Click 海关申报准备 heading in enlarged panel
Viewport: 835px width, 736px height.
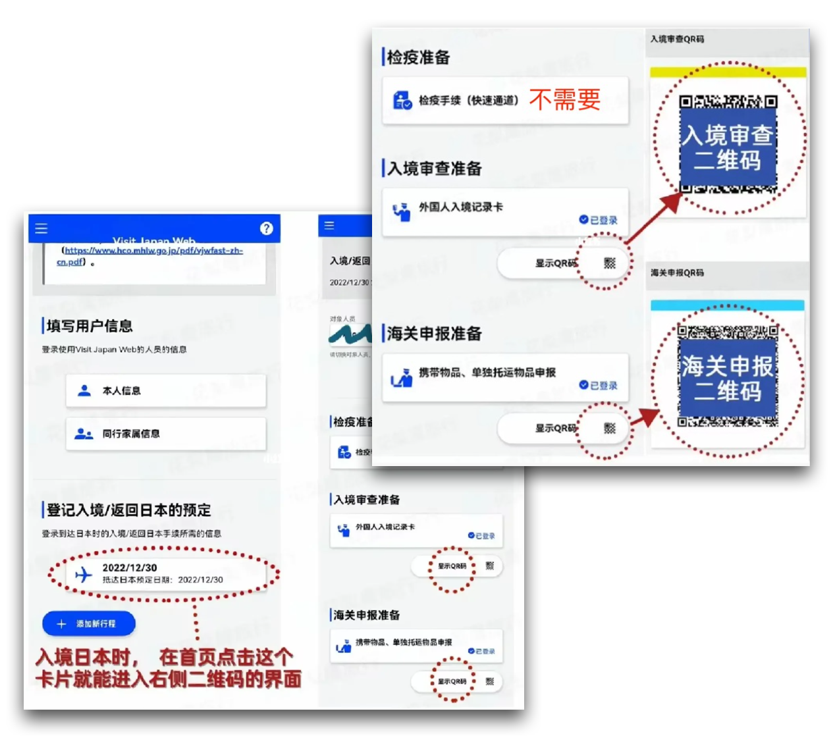(x=435, y=334)
